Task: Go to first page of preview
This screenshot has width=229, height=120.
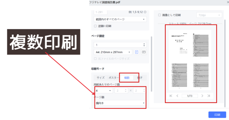Action: pos(171,96)
